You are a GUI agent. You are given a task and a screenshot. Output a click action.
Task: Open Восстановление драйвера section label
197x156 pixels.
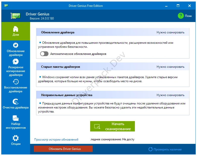point(16,89)
